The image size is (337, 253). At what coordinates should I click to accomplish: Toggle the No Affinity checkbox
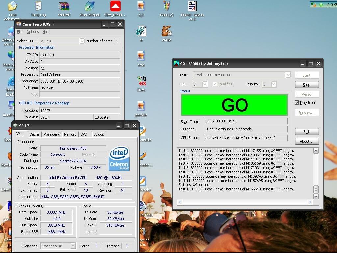tap(215, 84)
